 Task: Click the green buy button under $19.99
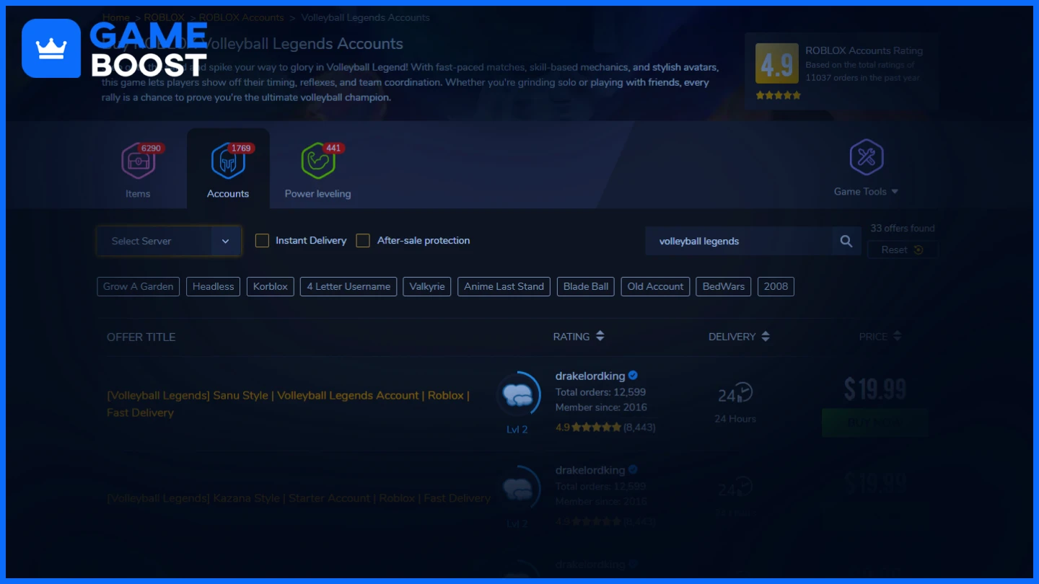click(x=874, y=422)
